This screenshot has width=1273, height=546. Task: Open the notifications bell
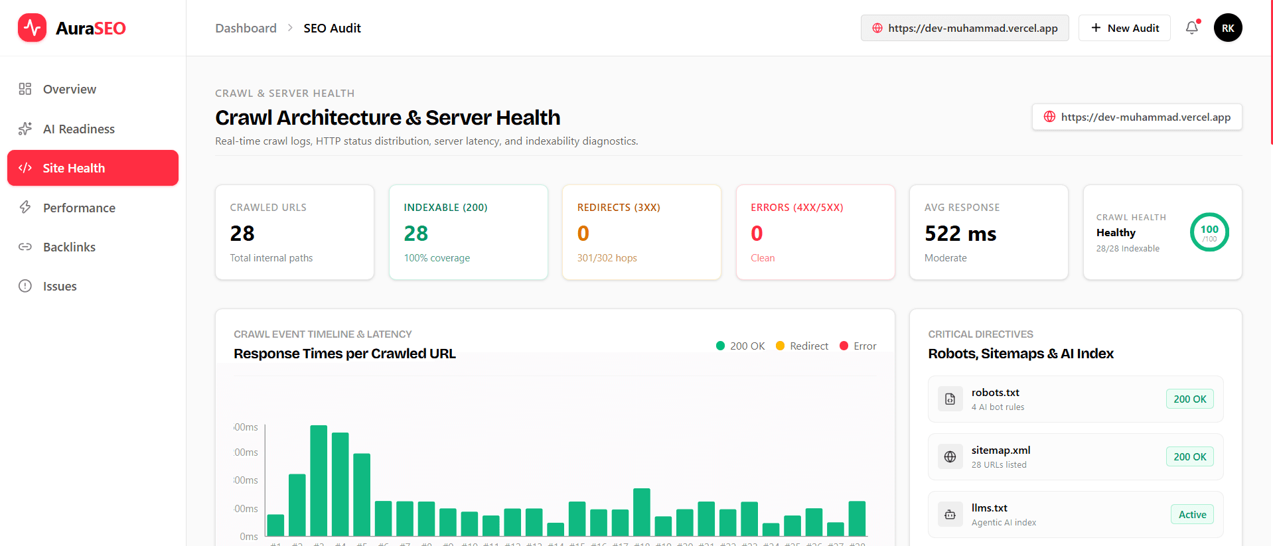pyautogui.click(x=1192, y=28)
